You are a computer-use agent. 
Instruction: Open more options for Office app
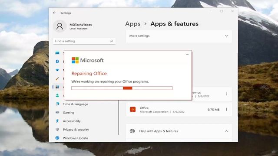(226, 110)
